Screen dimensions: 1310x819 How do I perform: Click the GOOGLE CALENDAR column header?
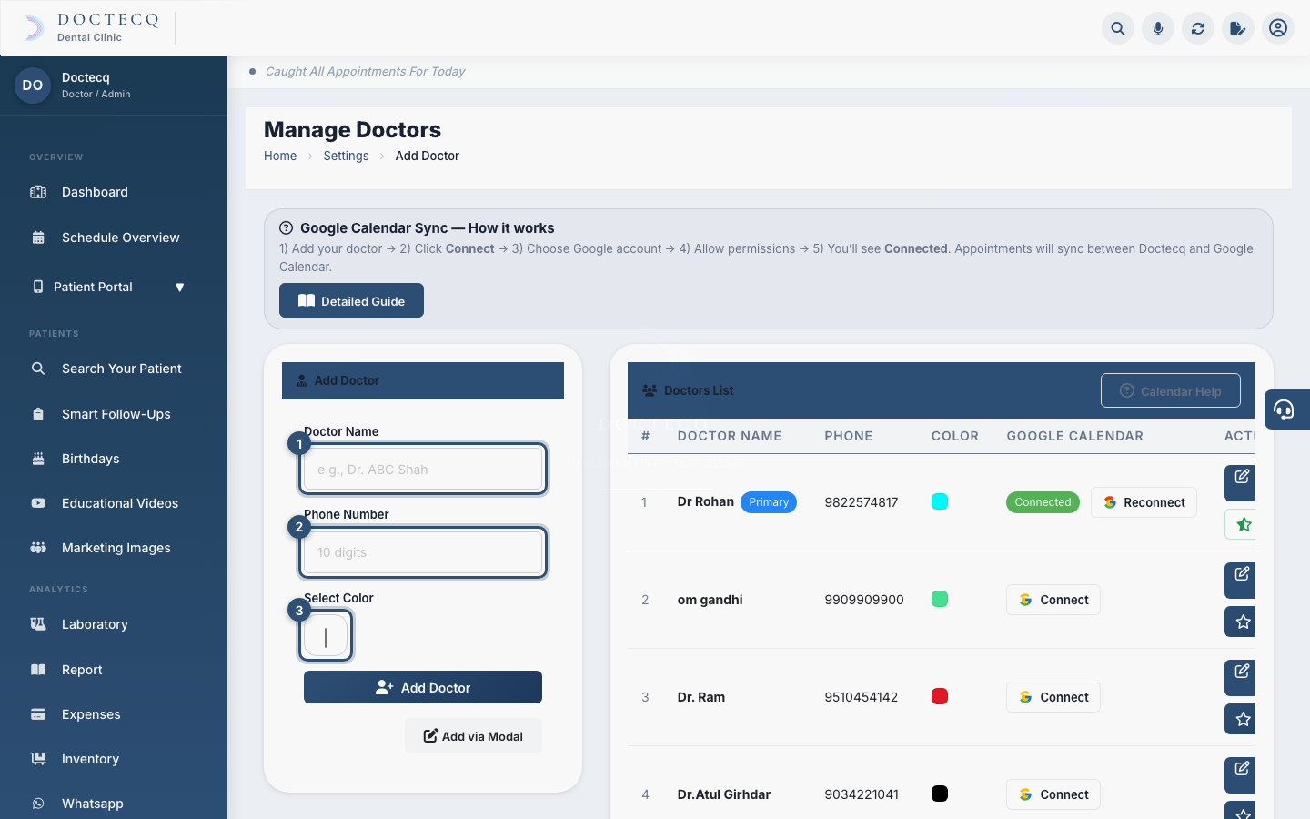click(x=1074, y=436)
